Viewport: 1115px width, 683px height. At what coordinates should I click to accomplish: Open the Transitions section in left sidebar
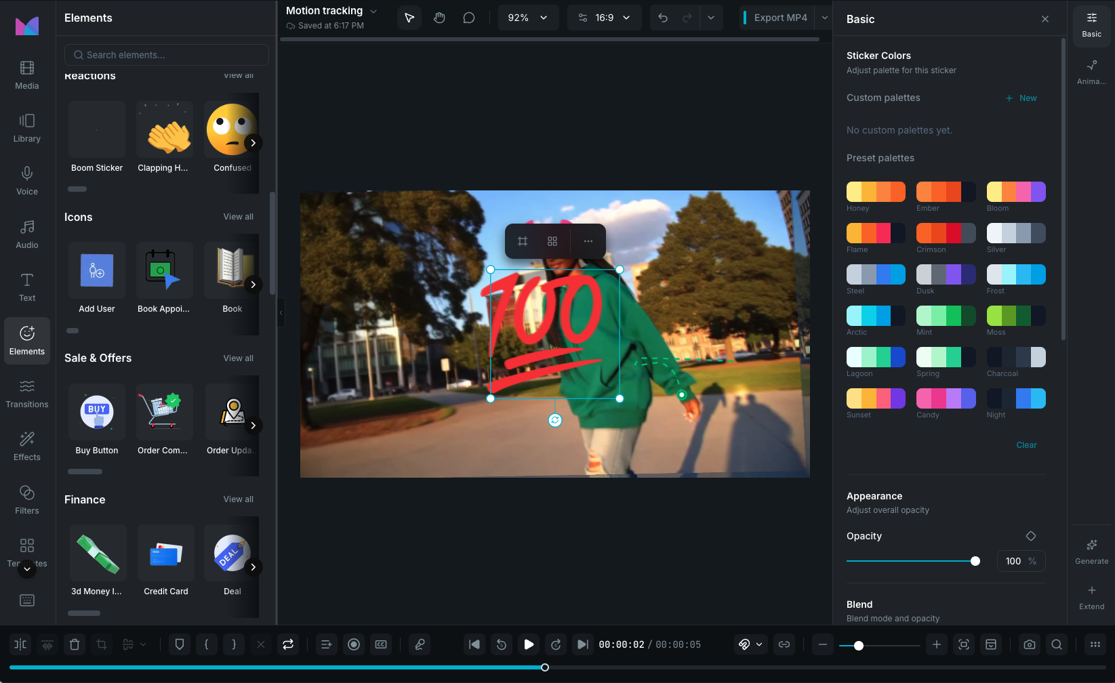pos(27,393)
